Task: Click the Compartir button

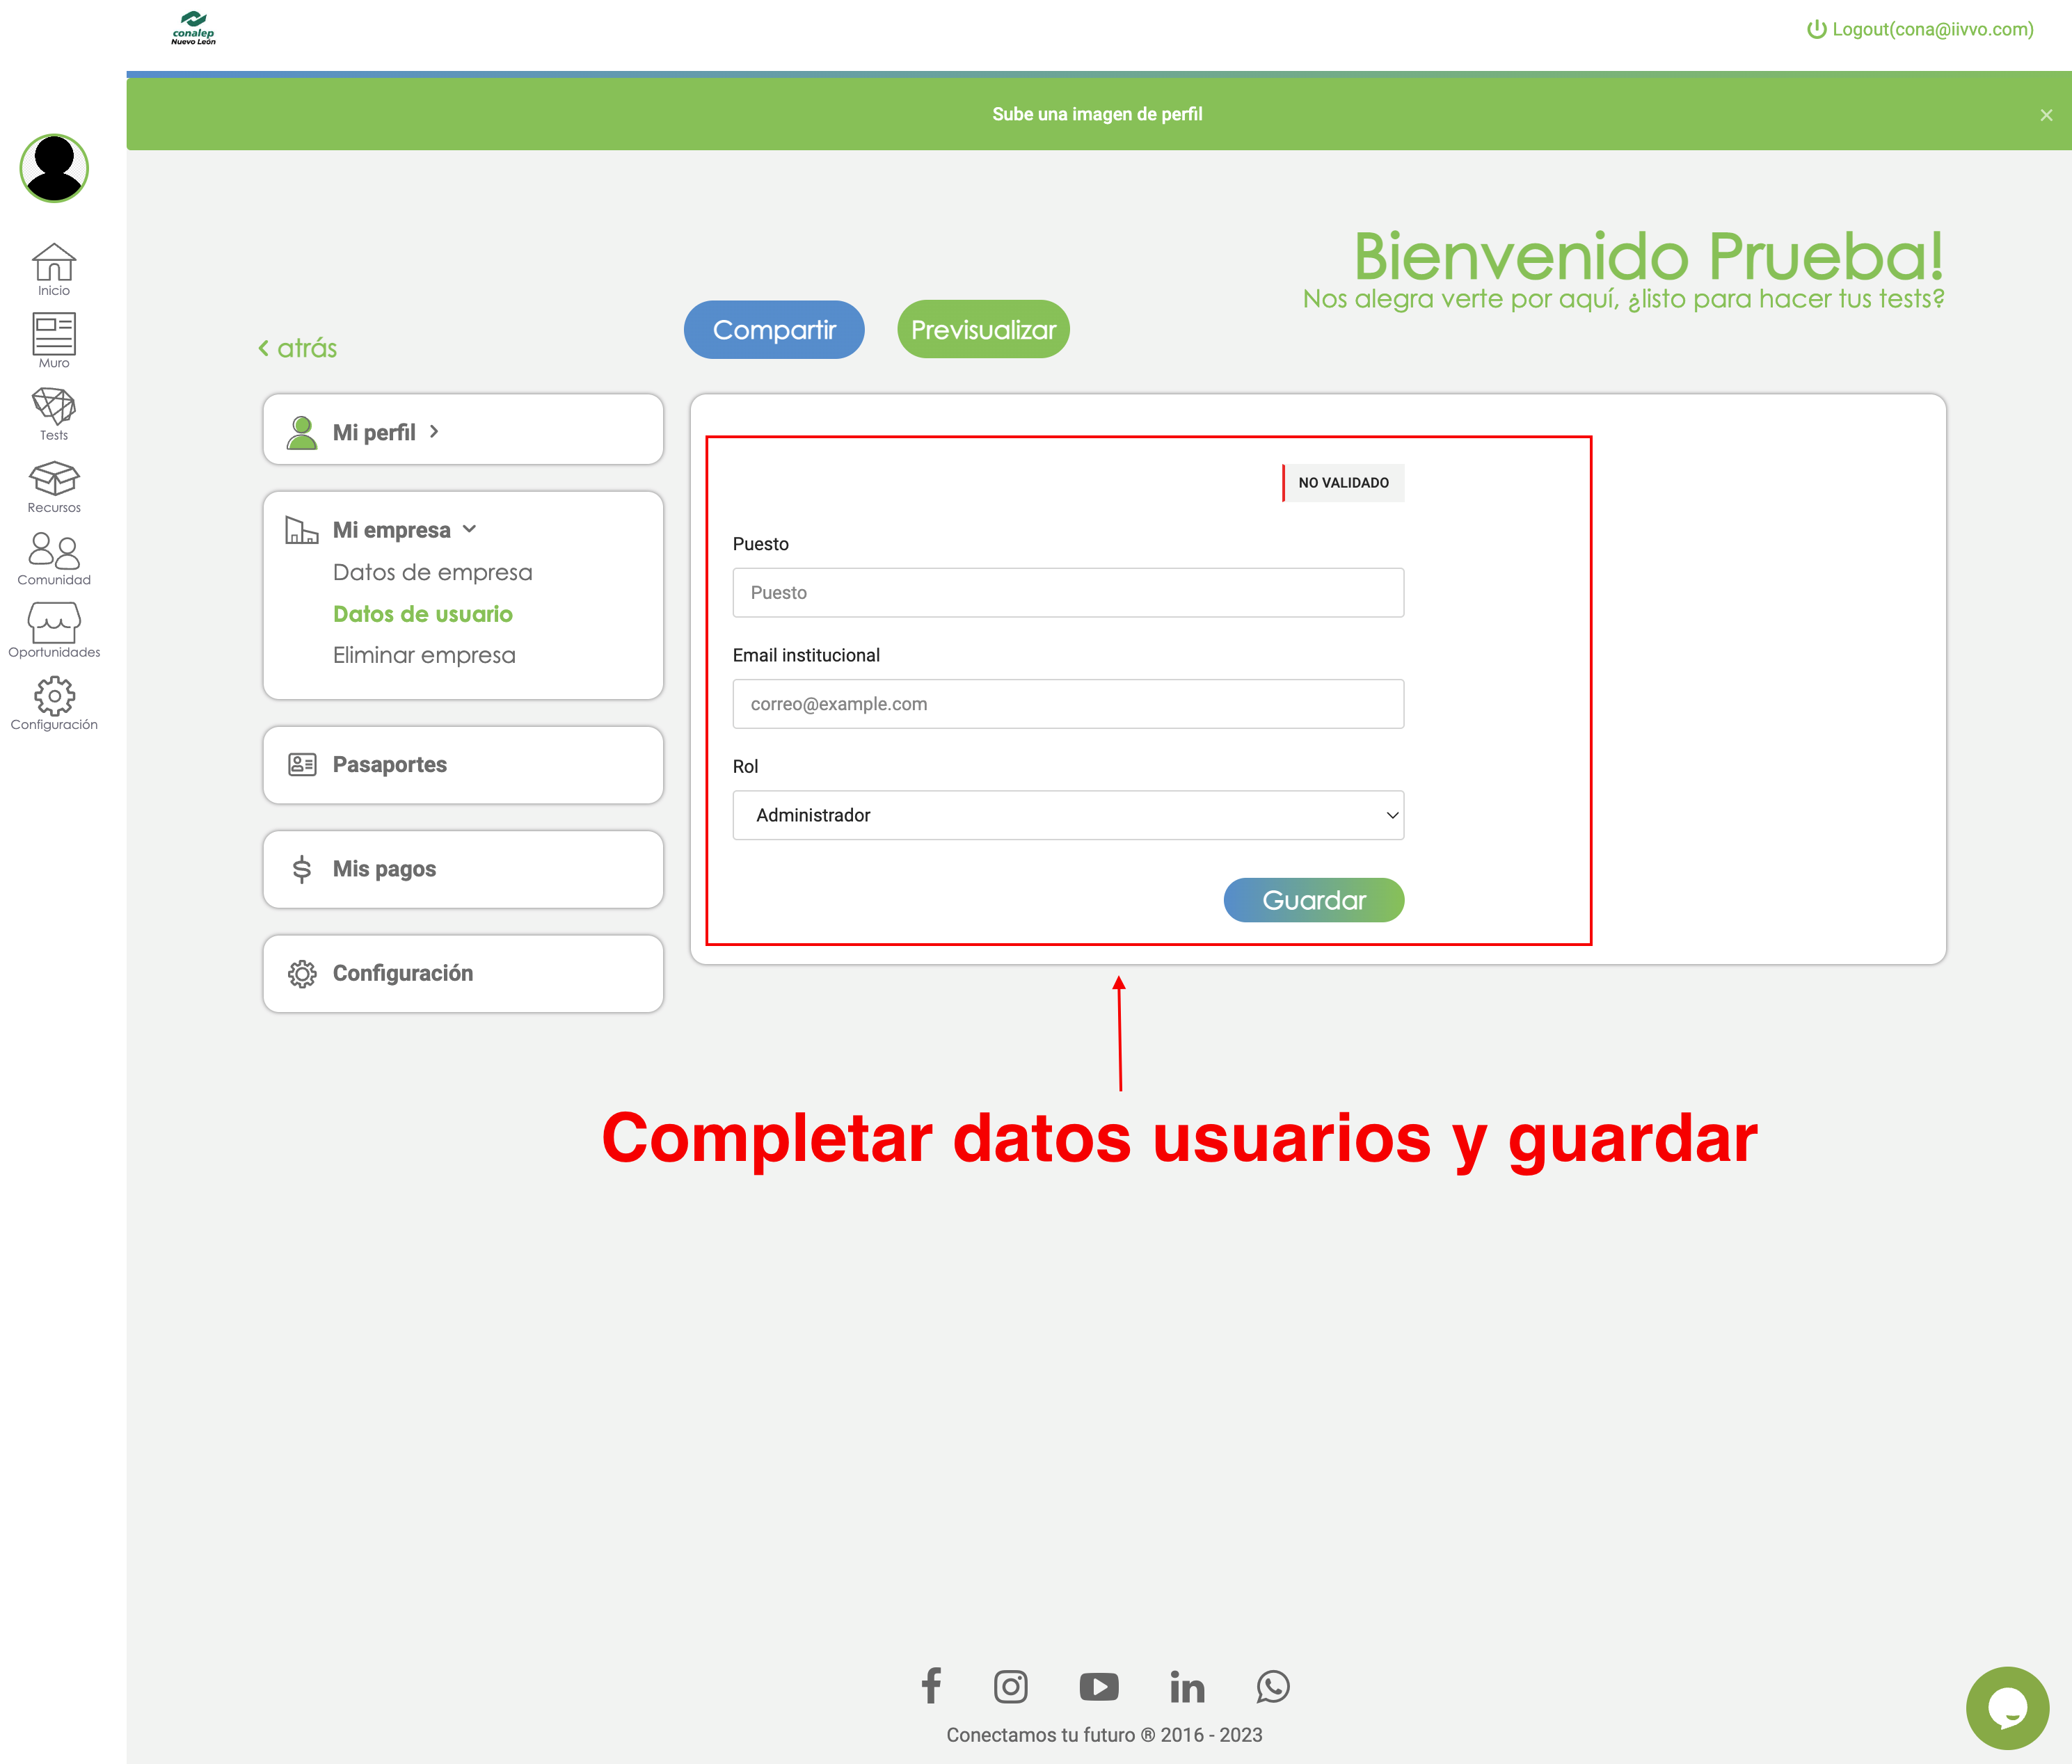Action: tap(774, 330)
